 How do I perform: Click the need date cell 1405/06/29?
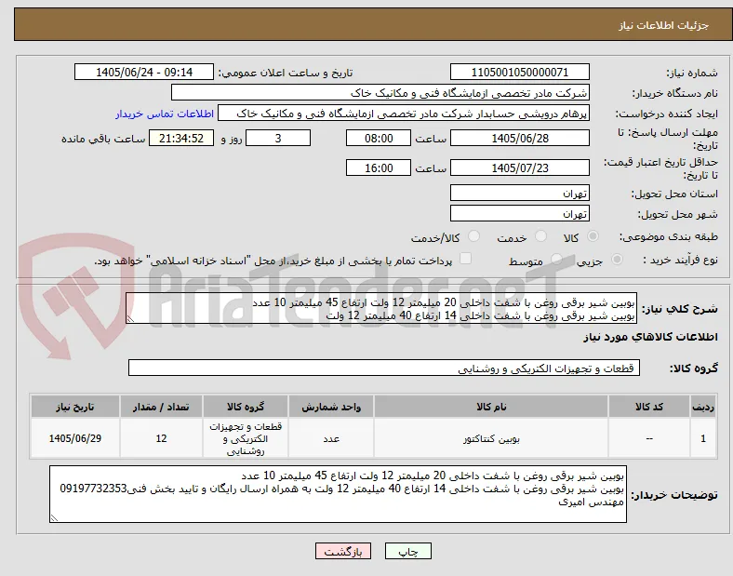click(75, 438)
